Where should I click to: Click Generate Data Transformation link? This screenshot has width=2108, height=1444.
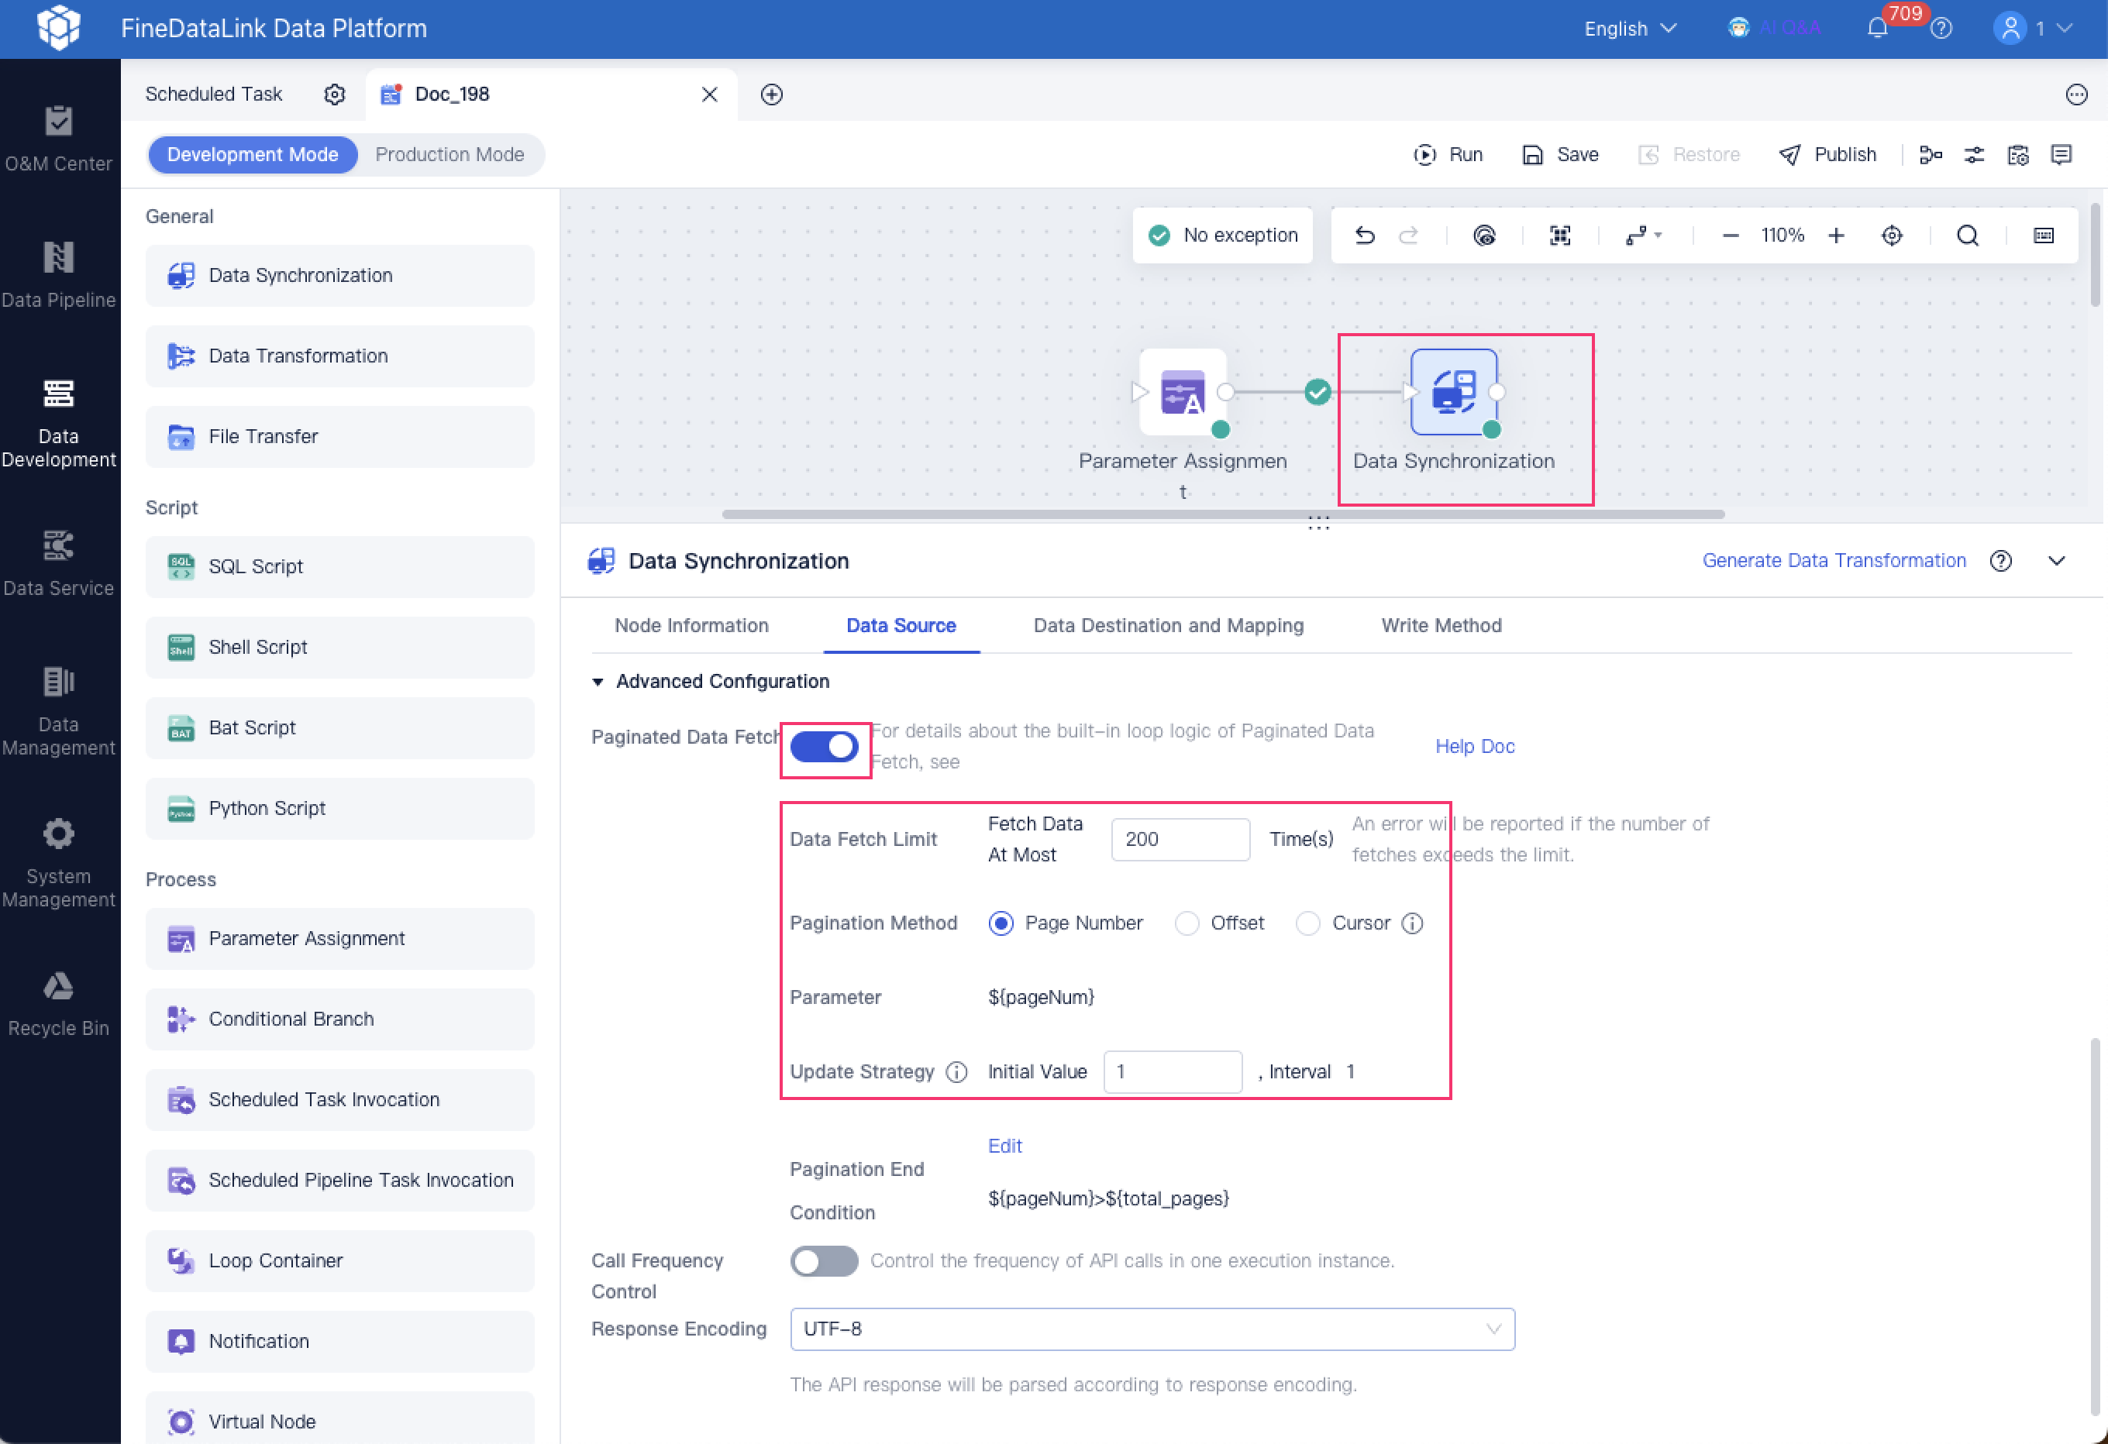pos(1834,561)
